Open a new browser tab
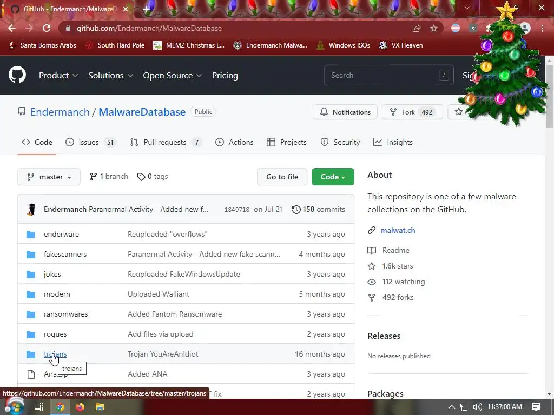 [x=146, y=9]
